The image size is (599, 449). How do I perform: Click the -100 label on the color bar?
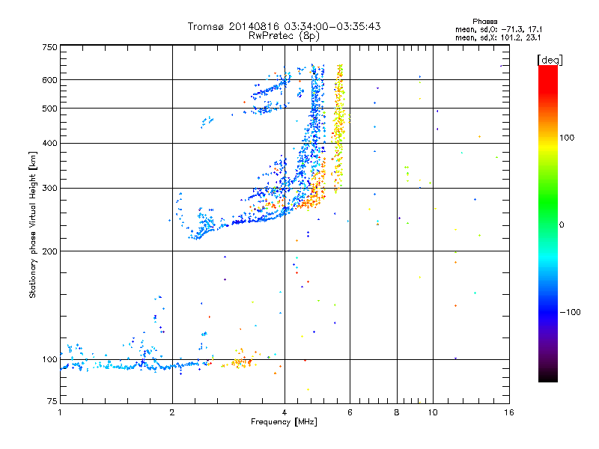tap(570, 312)
